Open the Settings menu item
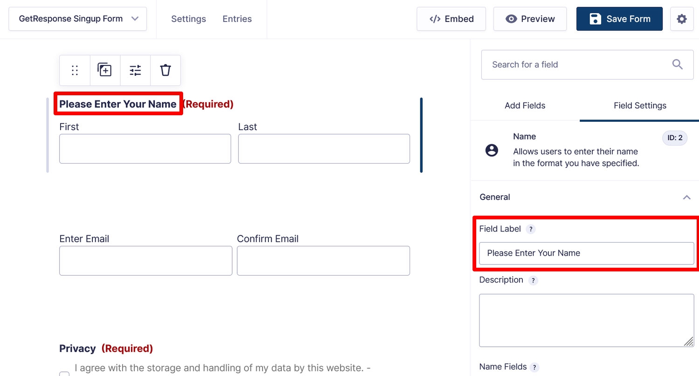Viewport: 699px width, 376px height. click(188, 19)
